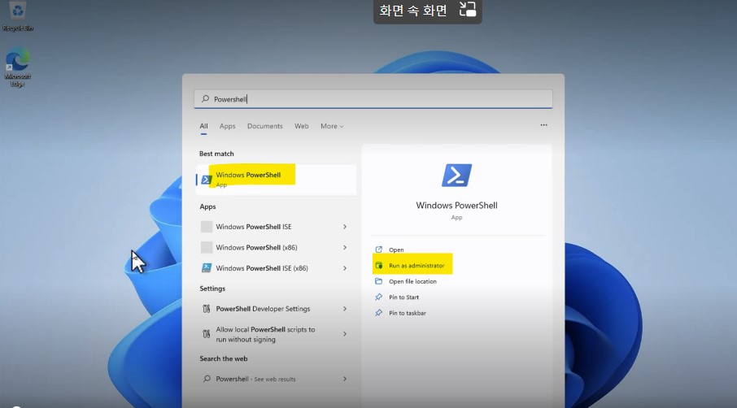Viewport: 737px width, 408px height.
Task: Expand Powershell web results chevron
Action: tap(345, 379)
